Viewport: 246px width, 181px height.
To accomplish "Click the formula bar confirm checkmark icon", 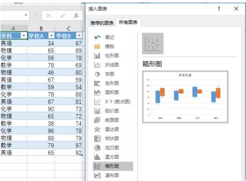I will 62,16.
